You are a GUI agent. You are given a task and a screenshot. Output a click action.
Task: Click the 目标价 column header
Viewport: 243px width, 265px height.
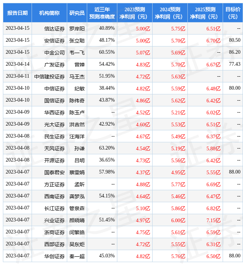[x=233, y=13]
